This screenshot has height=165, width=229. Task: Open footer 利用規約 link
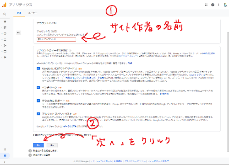coord(118,161)
